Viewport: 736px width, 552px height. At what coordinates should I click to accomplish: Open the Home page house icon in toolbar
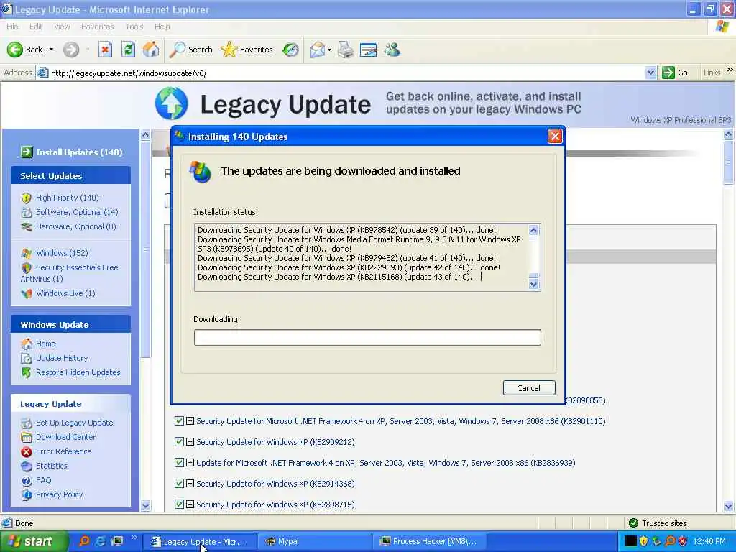click(x=151, y=50)
